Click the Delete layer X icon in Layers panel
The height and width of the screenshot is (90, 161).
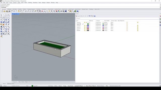(x=80, y=16)
